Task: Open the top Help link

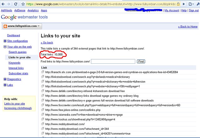Action: pyautogui.click(x=184, y=10)
